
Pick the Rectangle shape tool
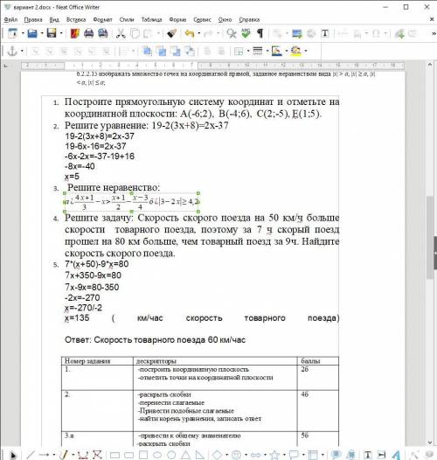[x=114, y=455]
